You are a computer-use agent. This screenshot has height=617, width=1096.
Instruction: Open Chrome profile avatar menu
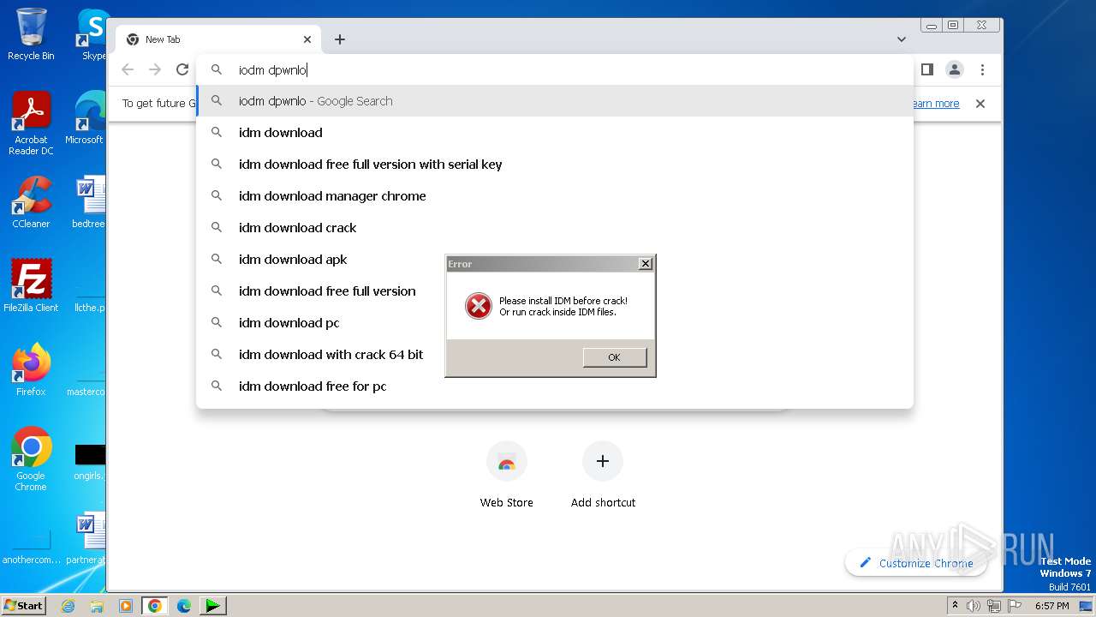[x=955, y=69]
